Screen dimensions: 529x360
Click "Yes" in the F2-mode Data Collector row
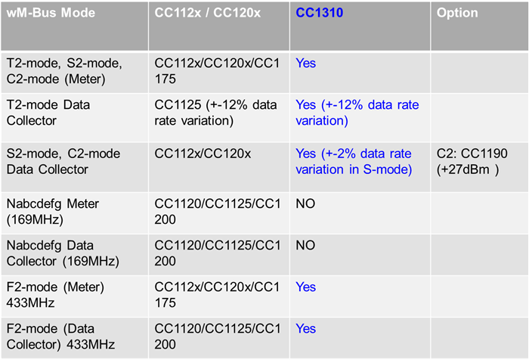point(306,329)
